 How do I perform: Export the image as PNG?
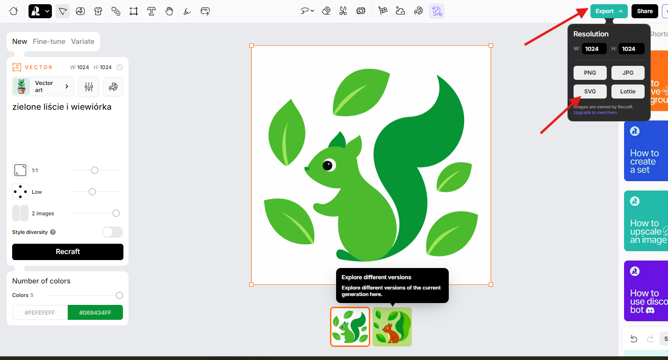coord(590,73)
